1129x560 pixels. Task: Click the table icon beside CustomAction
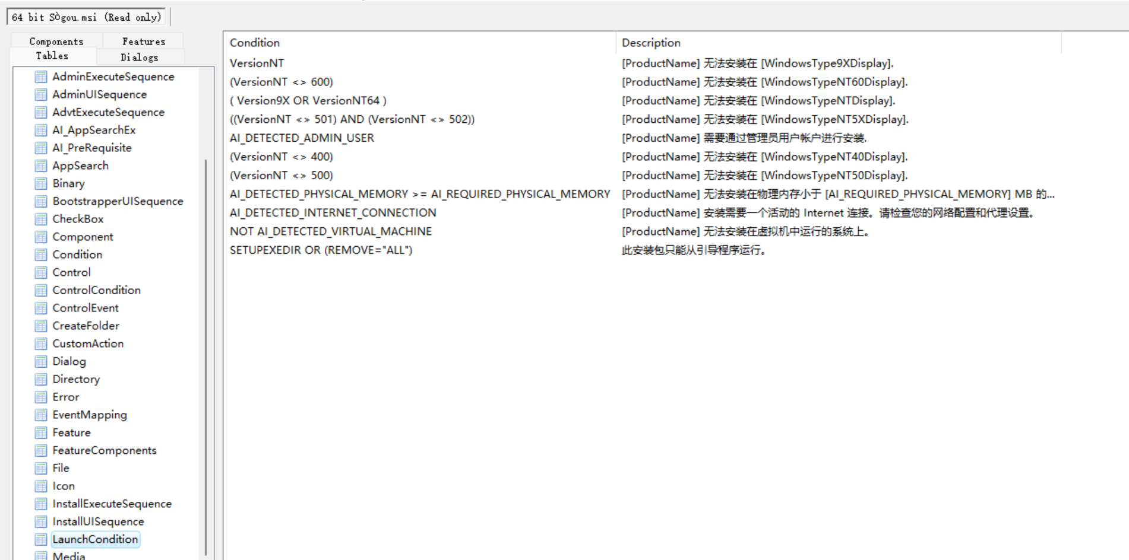point(41,344)
